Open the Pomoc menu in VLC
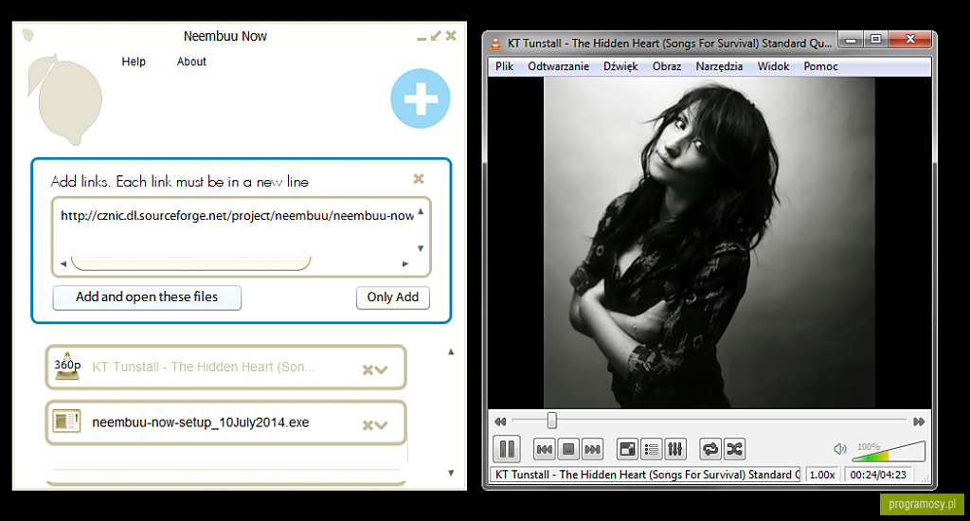 pos(820,66)
